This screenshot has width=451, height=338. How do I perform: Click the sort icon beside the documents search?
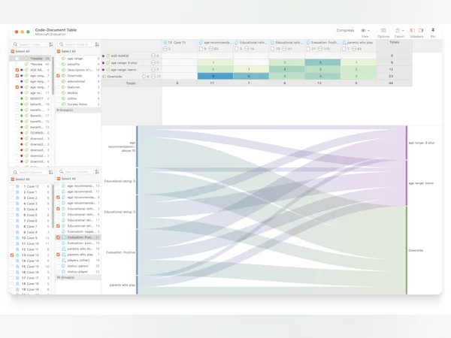[51, 172]
